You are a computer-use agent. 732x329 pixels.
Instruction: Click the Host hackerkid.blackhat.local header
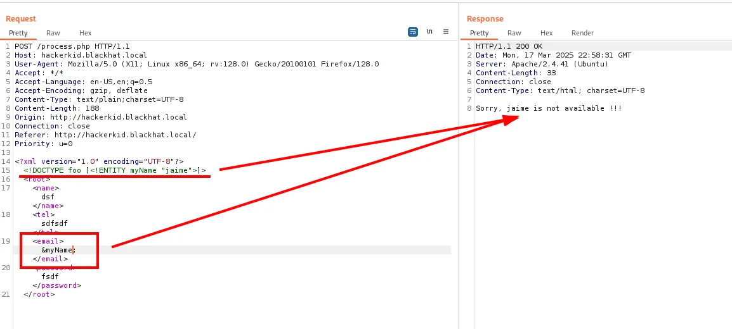(x=68, y=56)
